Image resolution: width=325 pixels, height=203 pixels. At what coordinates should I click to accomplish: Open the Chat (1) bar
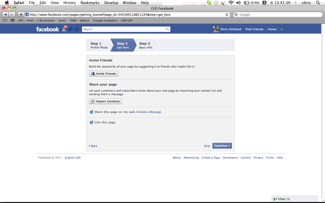(x=295, y=199)
